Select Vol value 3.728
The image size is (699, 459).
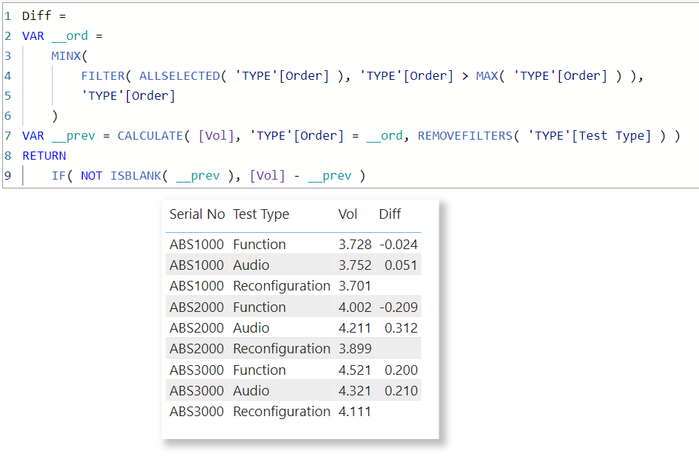pyautogui.click(x=355, y=244)
